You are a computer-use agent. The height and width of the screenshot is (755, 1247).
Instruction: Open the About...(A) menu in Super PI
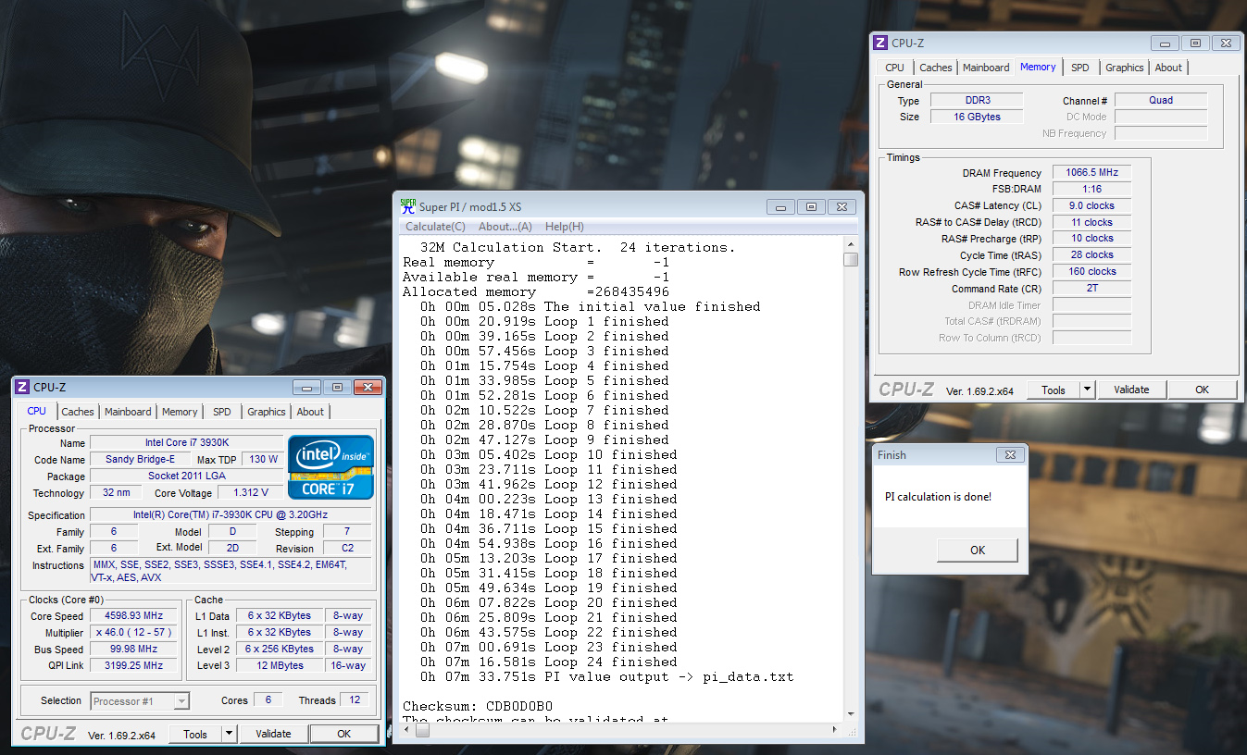click(505, 227)
